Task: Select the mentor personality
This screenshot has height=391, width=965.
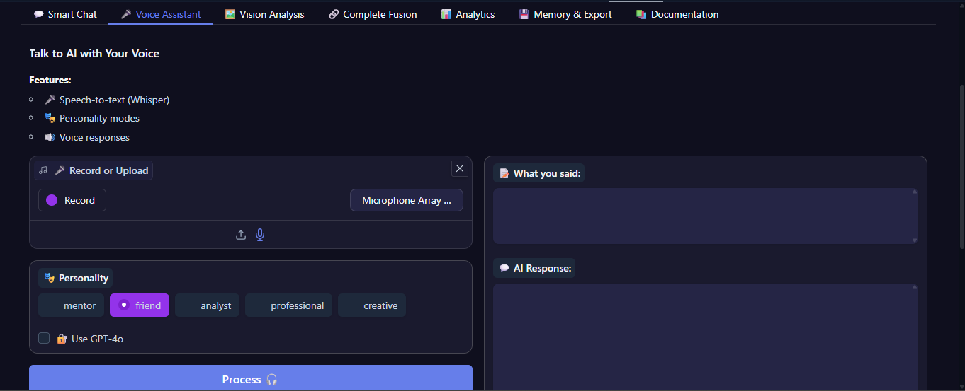Action: click(x=71, y=305)
